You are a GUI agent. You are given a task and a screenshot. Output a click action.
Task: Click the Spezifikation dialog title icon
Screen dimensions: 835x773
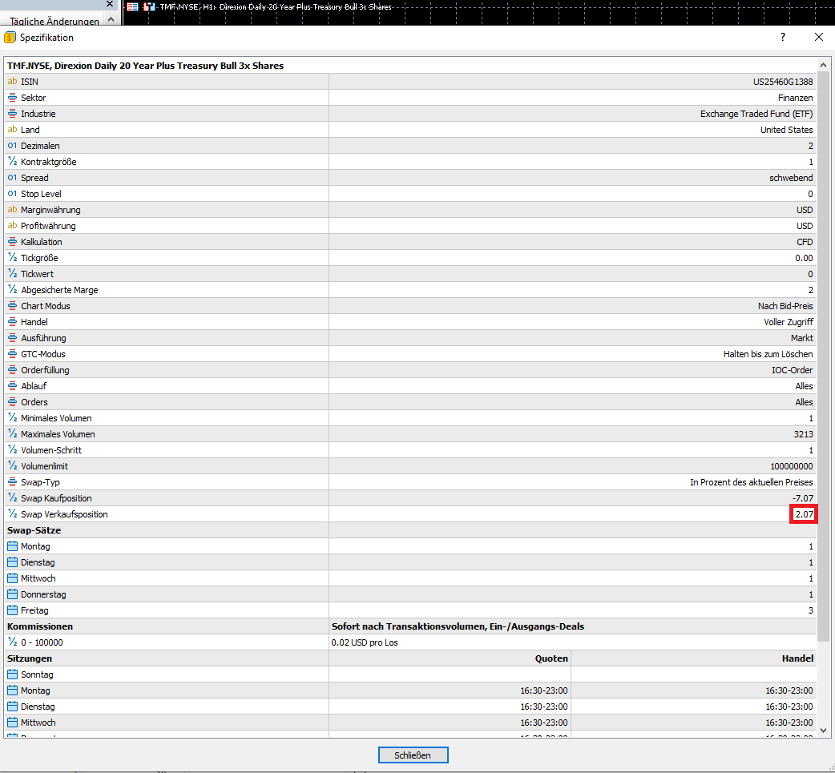click(10, 38)
